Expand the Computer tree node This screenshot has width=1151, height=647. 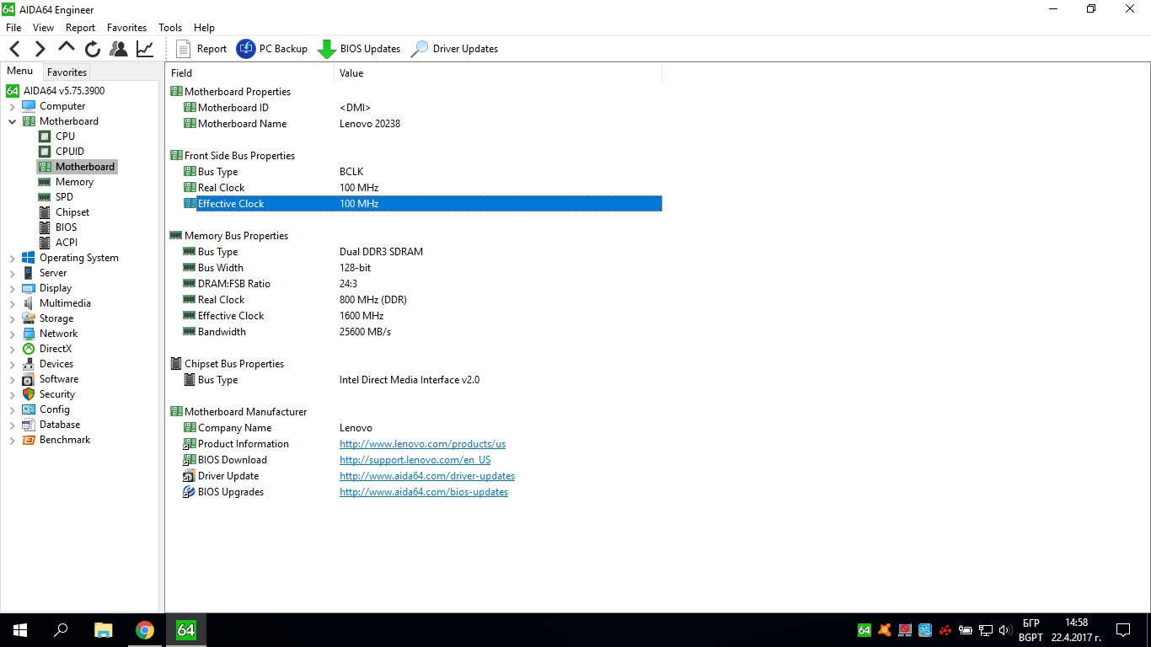12,106
